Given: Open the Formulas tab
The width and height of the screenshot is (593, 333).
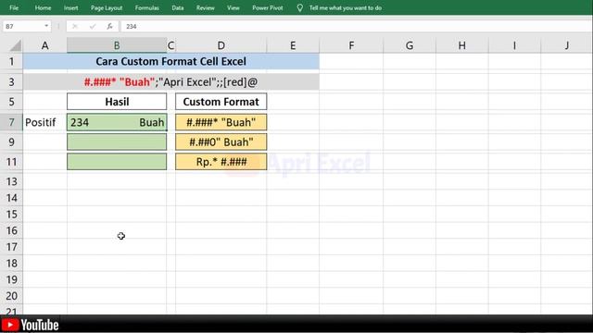Looking at the screenshot, I should (146, 7).
